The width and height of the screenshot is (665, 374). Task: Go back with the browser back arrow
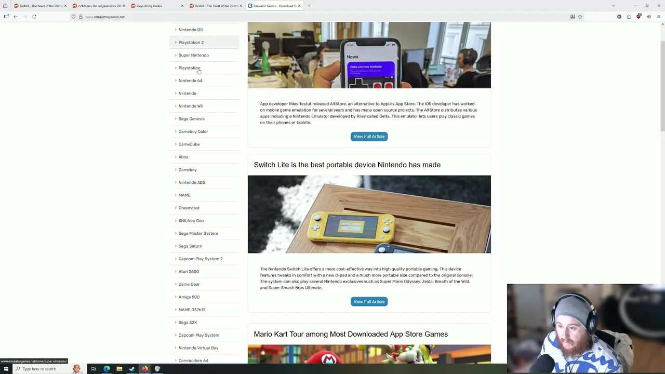[x=16, y=17]
